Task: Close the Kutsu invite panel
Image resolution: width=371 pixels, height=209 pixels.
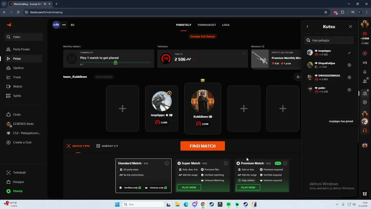Action: coord(350,27)
